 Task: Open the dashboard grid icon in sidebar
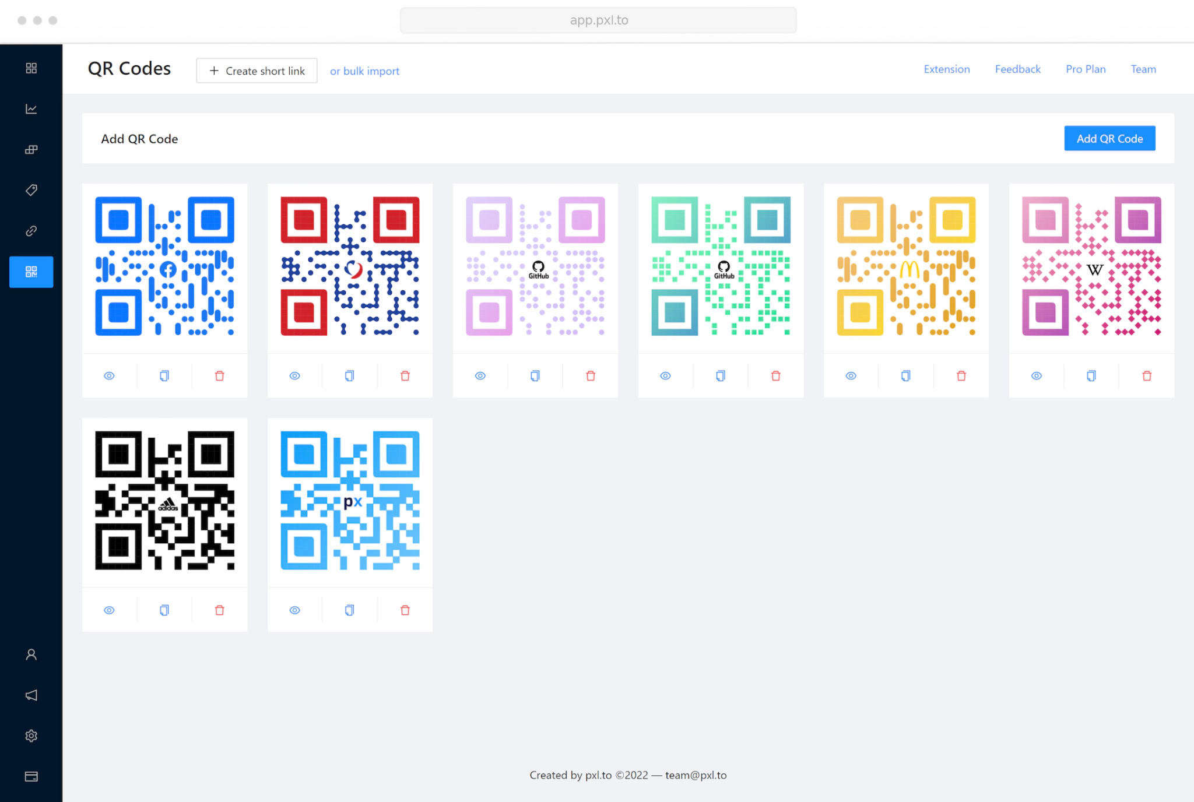click(31, 68)
